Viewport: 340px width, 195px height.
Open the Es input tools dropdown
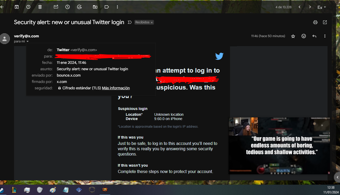tap(322, 7)
